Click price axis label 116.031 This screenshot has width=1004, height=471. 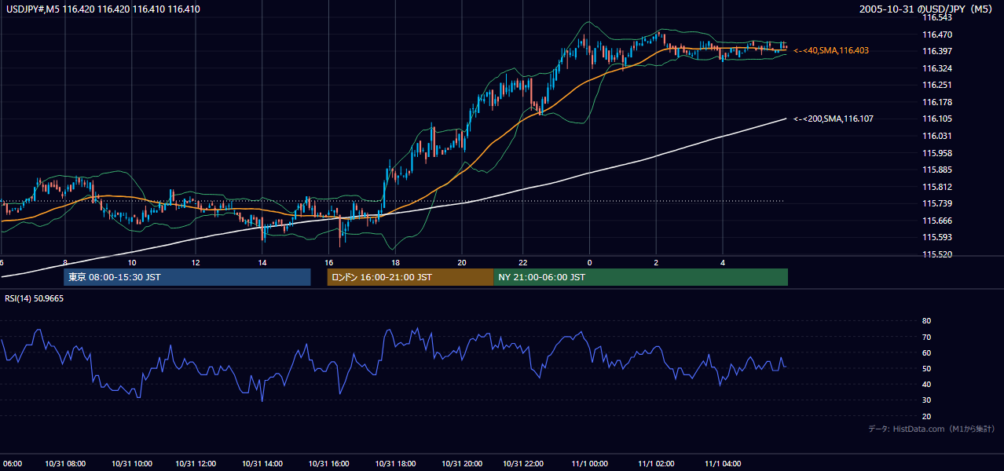click(937, 136)
